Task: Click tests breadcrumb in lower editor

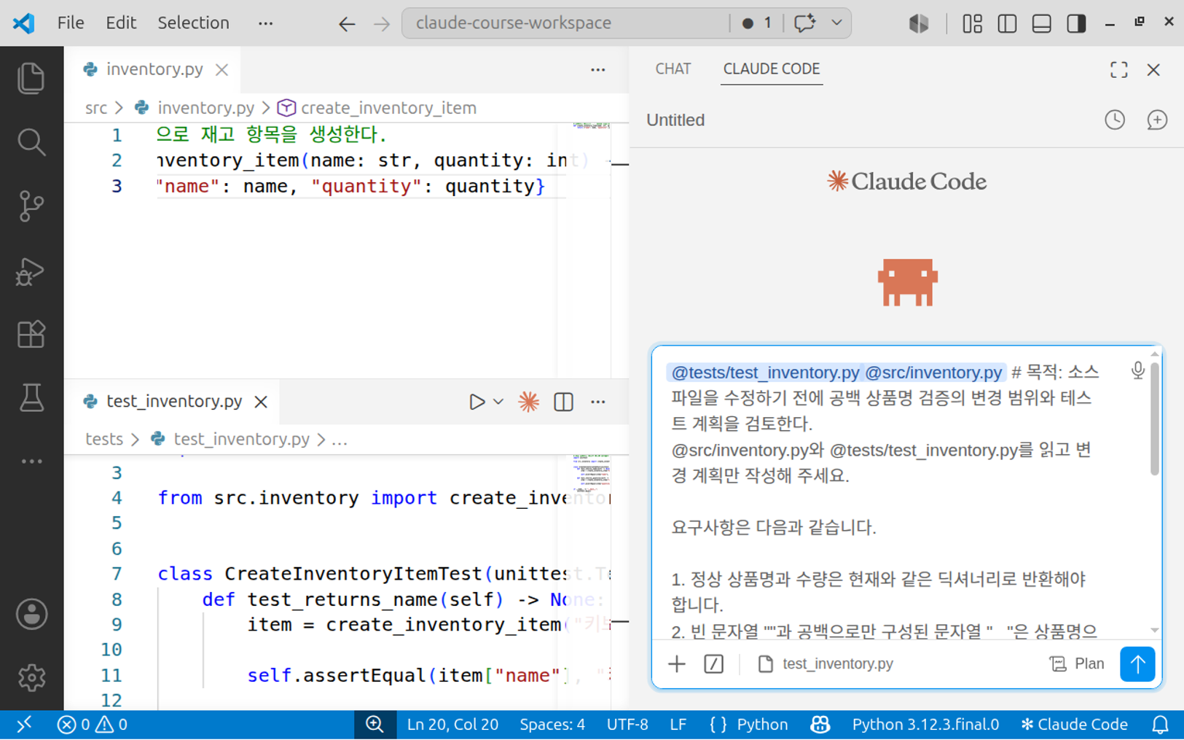Action: coord(104,439)
